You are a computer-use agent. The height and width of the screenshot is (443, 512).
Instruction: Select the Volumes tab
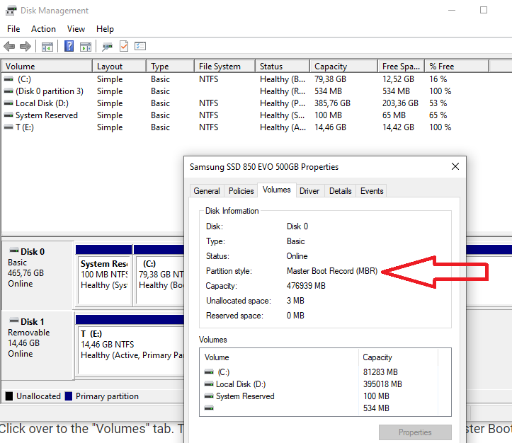(277, 190)
